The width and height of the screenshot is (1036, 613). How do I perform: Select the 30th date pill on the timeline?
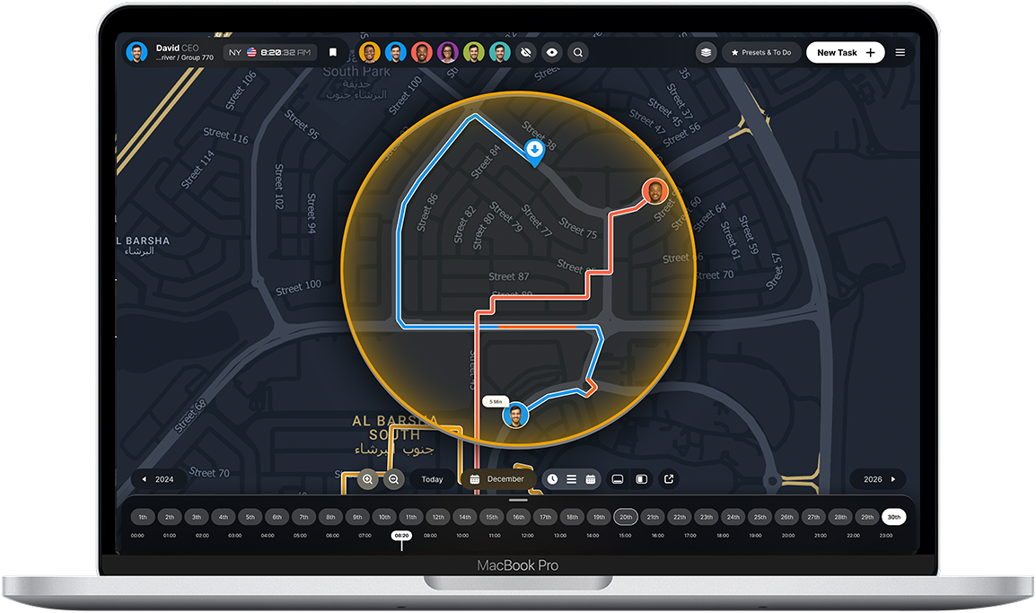(893, 517)
